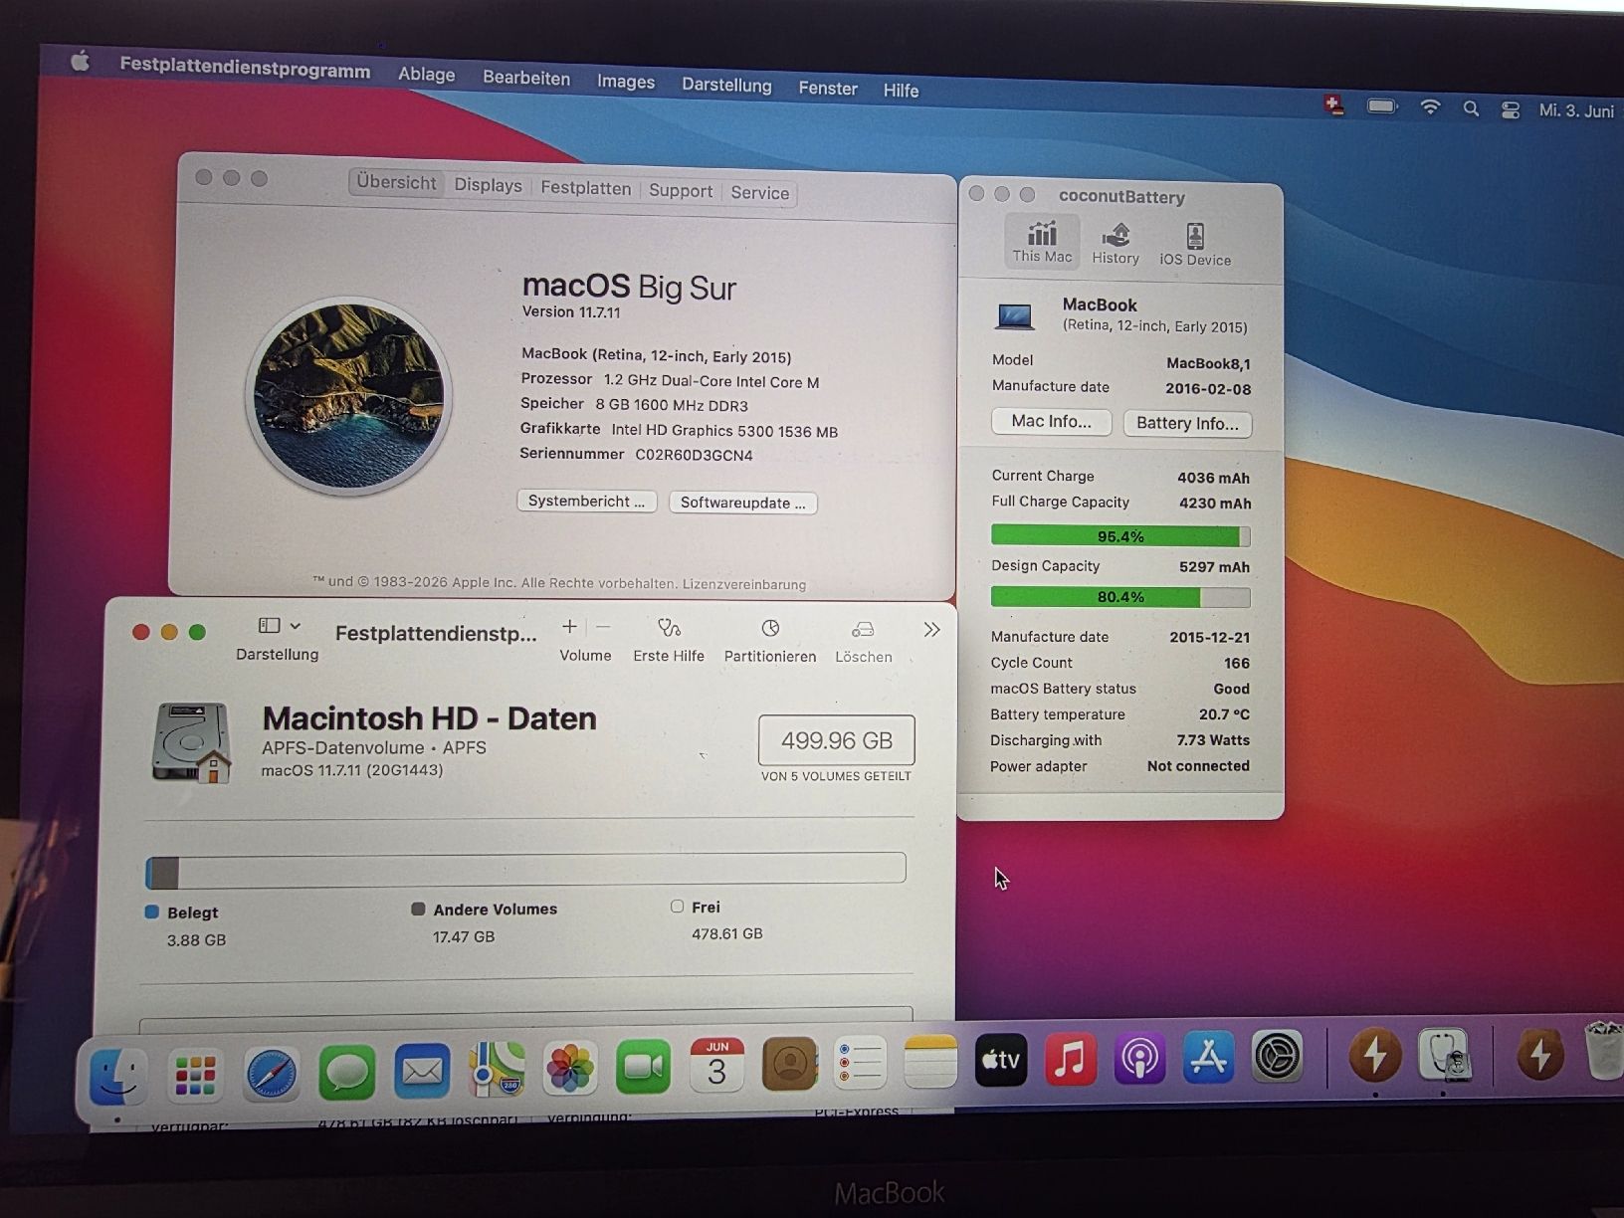Click the Frei legend swatch
Viewport: 1624px width, 1218px height.
tap(677, 907)
